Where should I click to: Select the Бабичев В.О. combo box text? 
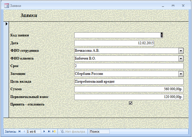click(85, 58)
